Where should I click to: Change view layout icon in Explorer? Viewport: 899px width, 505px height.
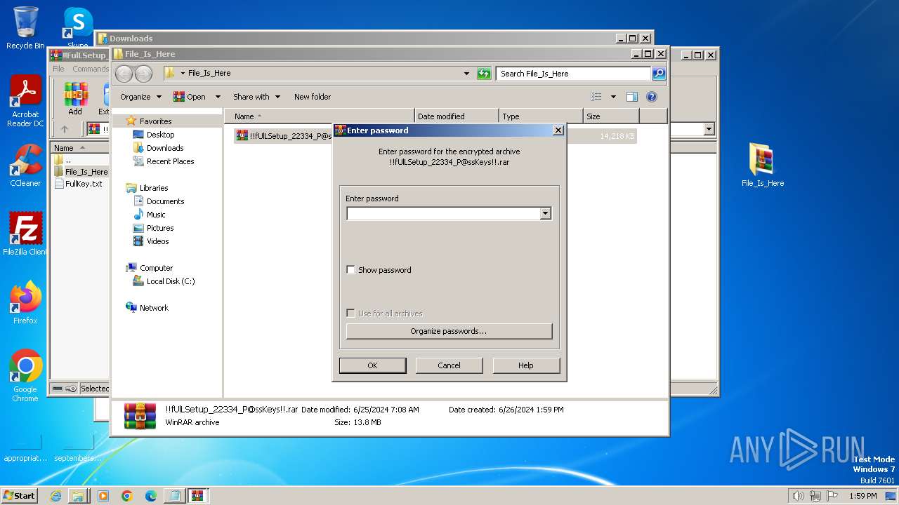point(596,97)
